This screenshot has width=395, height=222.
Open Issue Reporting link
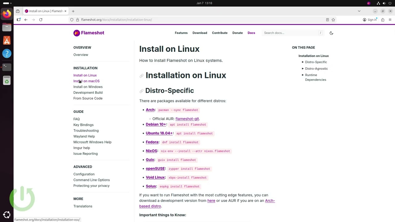[x=85, y=154]
